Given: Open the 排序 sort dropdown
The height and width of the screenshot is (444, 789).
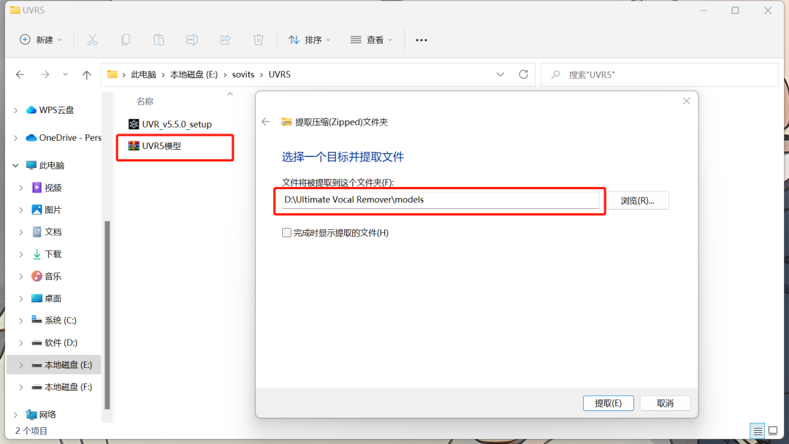Looking at the screenshot, I should pyautogui.click(x=310, y=39).
